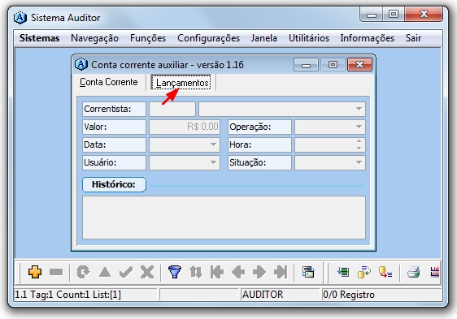The width and height of the screenshot is (457, 319).
Task: Click the yellow plus add-record icon
Action: 35,272
